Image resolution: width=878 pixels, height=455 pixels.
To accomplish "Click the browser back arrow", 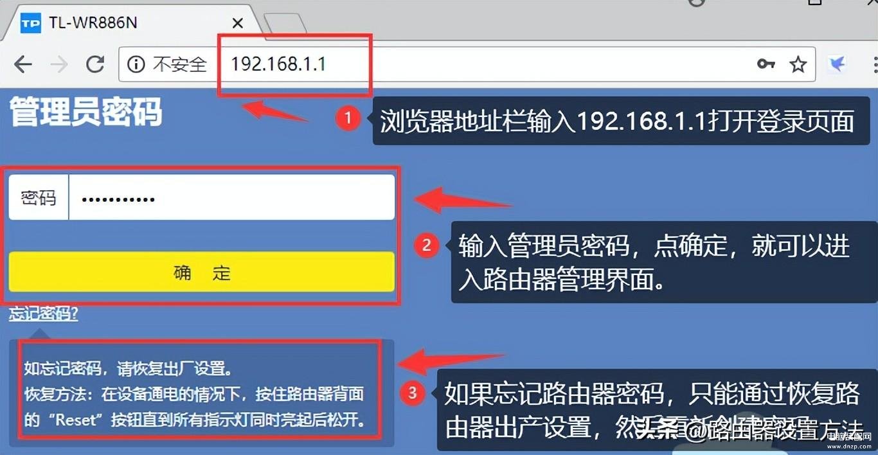I will pyautogui.click(x=23, y=64).
